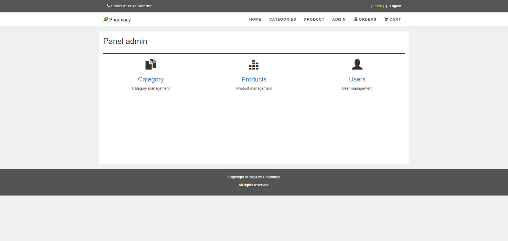
Task: Open the Users management link
Action: [x=357, y=79]
